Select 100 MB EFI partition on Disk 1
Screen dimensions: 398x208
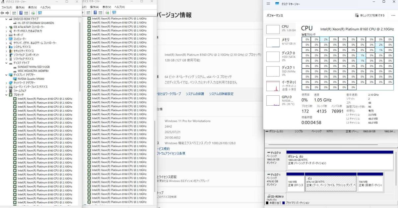[296, 183]
